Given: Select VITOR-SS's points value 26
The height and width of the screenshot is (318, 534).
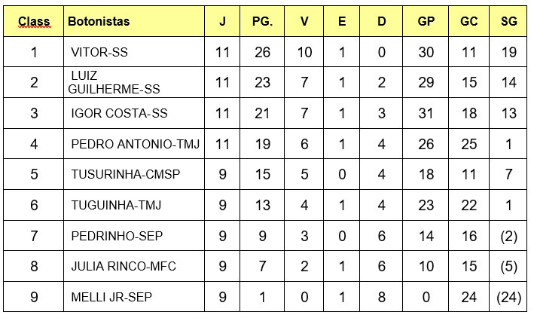Looking at the screenshot, I should pos(262,53).
